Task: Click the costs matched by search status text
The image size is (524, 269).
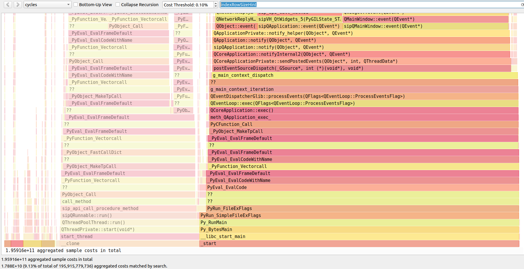Action: (x=84, y=266)
